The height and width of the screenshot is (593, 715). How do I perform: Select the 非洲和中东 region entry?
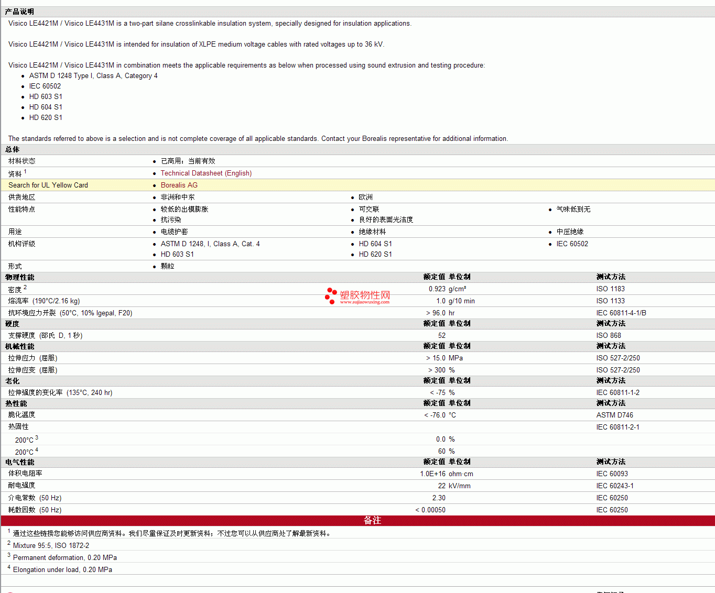178,197
